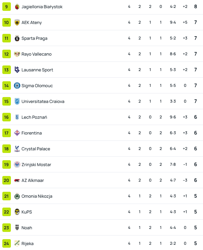Click the position badge number 24
Image resolution: width=203 pixels, height=250 pixels.
pos(7,244)
